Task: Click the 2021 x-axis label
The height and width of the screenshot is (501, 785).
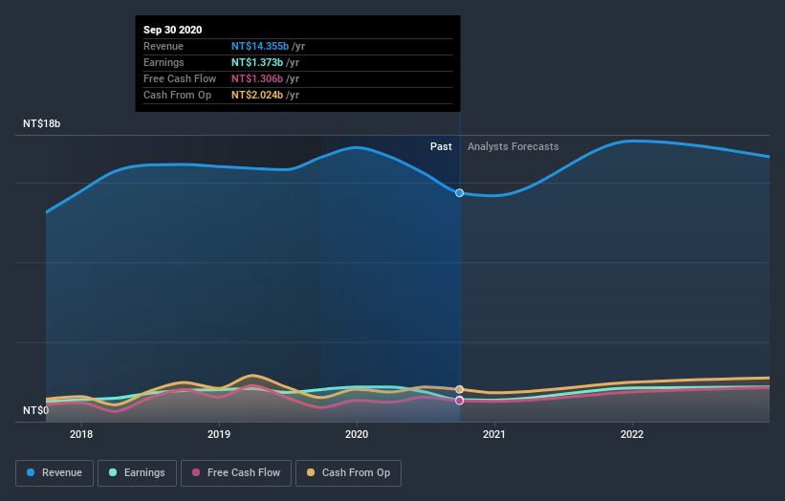Action: click(494, 434)
